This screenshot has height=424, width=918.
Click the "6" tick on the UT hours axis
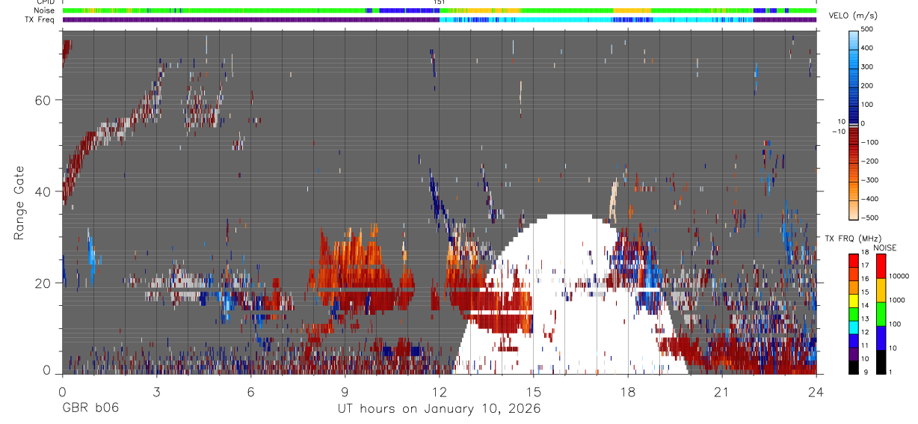(250, 392)
